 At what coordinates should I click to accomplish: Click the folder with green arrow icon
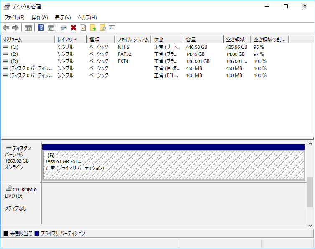[x=93, y=28]
